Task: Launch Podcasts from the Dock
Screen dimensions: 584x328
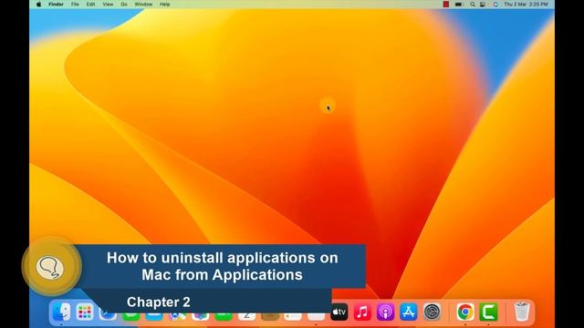Action: pos(385,312)
